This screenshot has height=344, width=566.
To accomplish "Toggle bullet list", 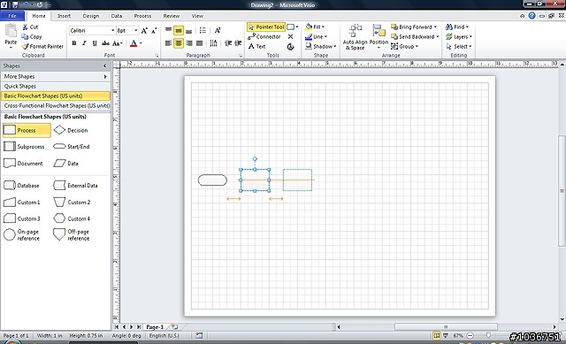I will pyautogui.click(x=203, y=31).
